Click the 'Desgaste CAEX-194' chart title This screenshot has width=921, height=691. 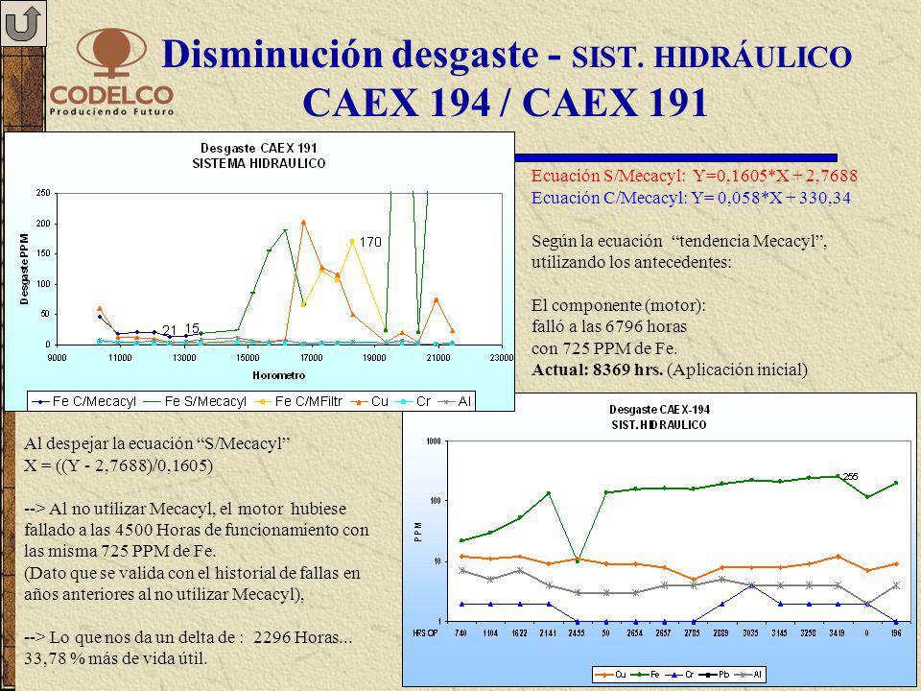[x=659, y=410]
